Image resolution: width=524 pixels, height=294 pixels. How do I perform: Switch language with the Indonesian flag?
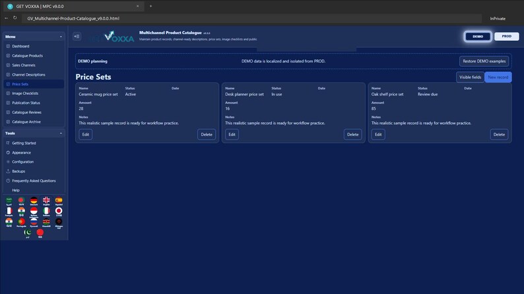click(34, 212)
